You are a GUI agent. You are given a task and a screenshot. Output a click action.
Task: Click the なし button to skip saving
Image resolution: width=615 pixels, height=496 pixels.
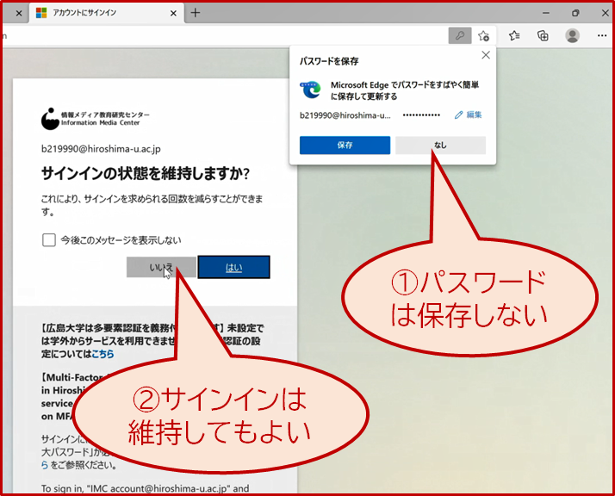tap(440, 145)
